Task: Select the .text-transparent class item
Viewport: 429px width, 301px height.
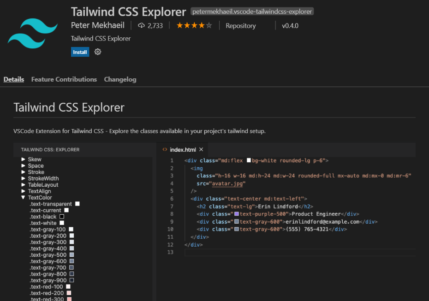Action: click(51, 204)
